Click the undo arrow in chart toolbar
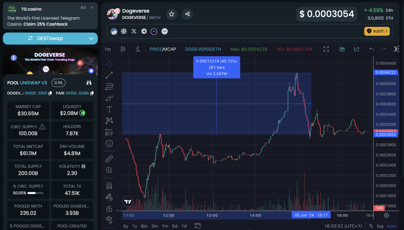Image resolution: width=404 pixels, height=230 pixels. click(x=371, y=49)
